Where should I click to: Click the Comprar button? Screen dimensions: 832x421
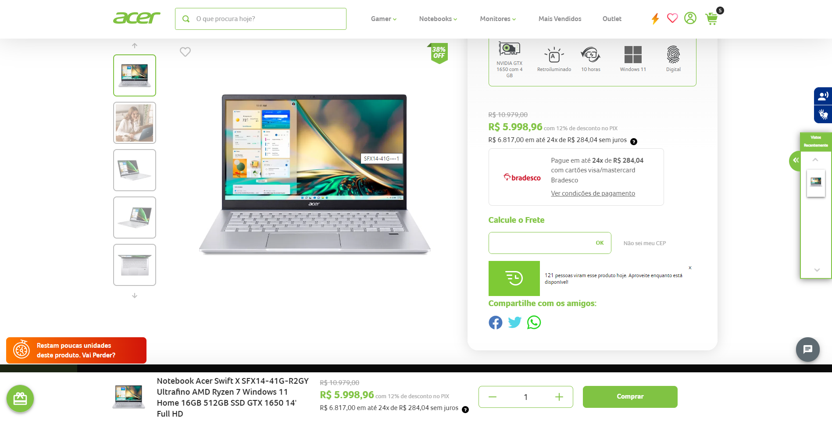tap(630, 396)
